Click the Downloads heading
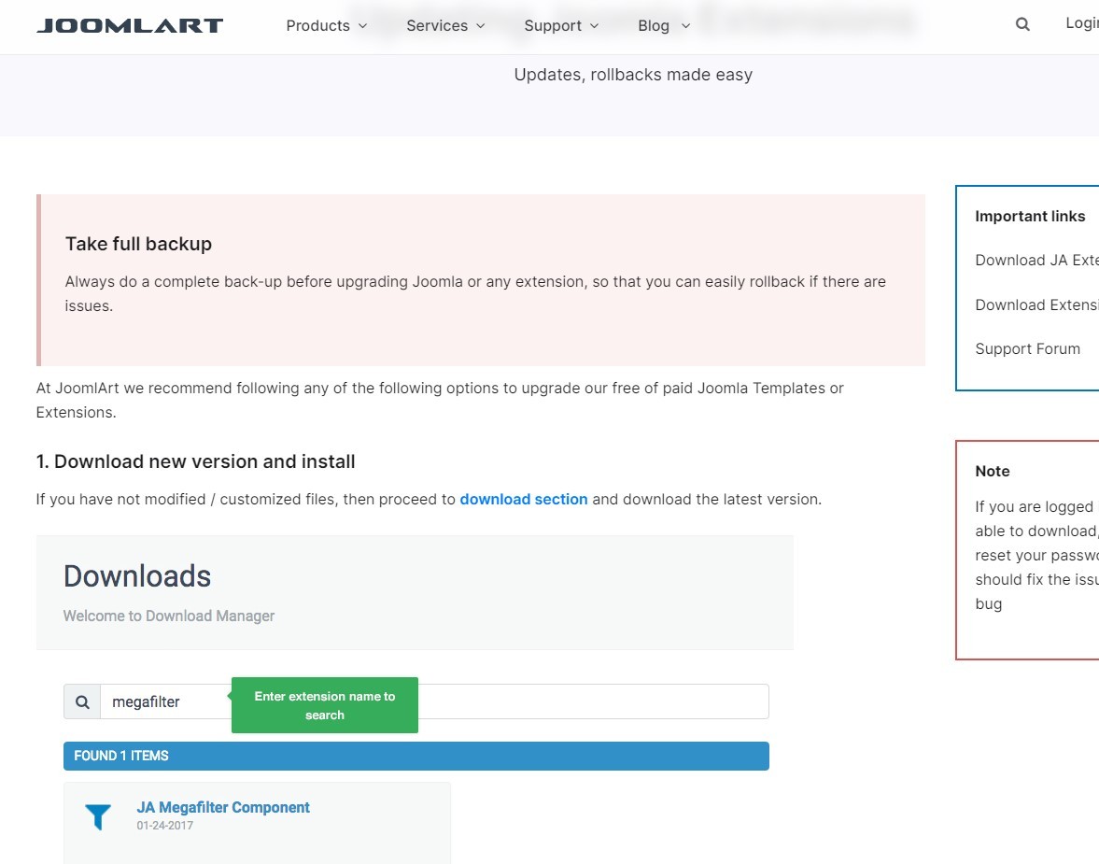Image resolution: width=1099 pixels, height=864 pixels. click(x=136, y=576)
